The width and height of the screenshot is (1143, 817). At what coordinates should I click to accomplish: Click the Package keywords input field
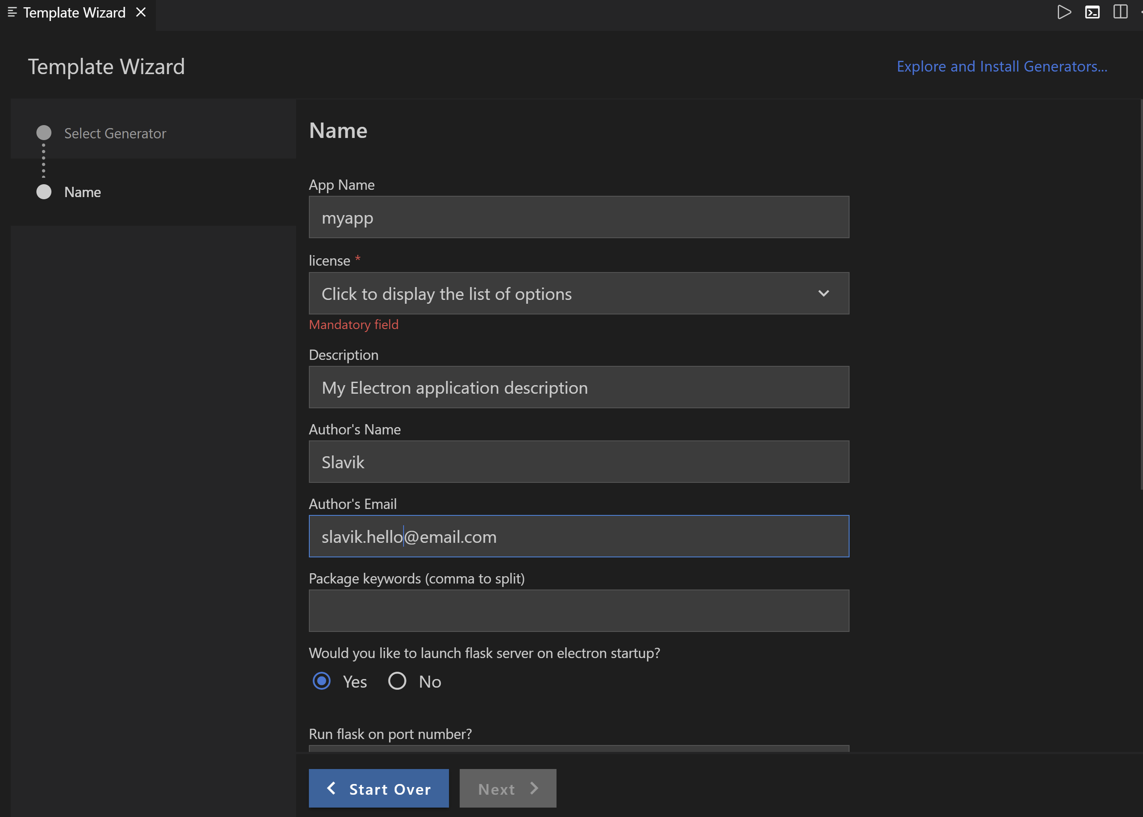tap(578, 610)
